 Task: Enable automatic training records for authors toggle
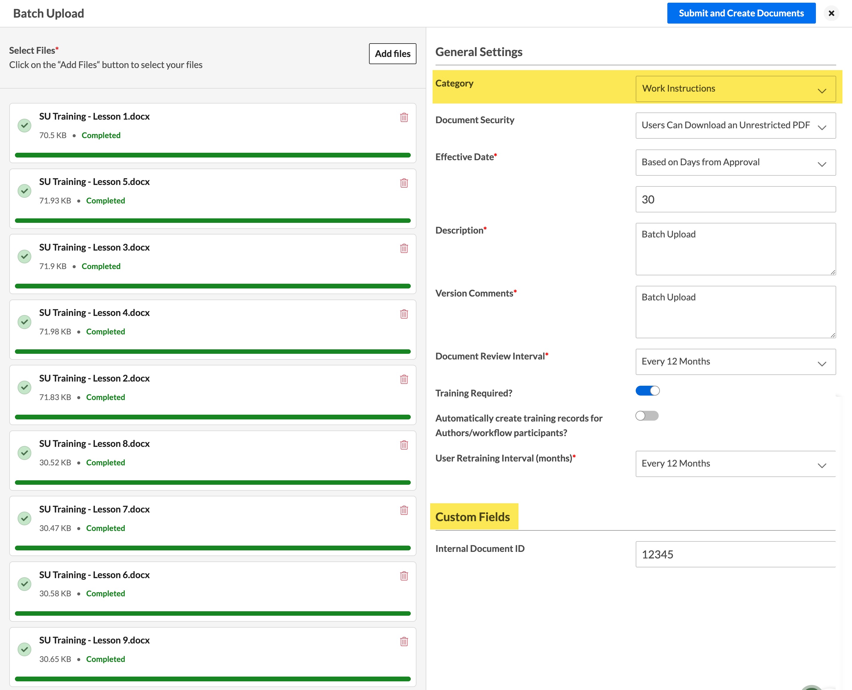coord(647,416)
